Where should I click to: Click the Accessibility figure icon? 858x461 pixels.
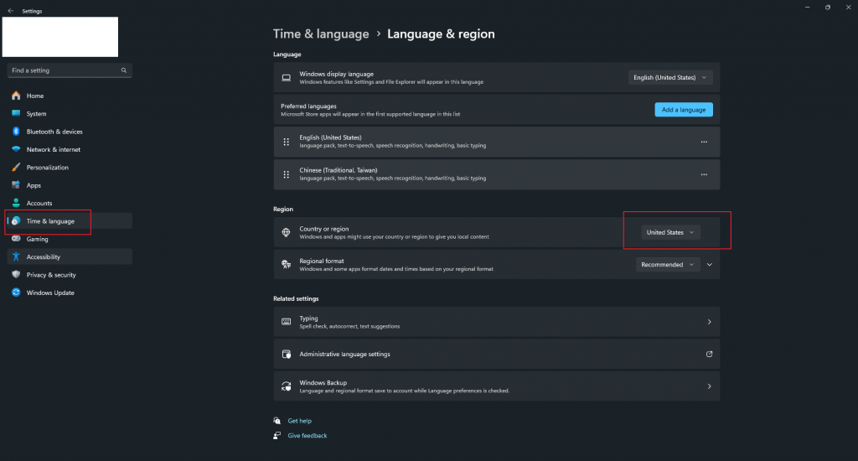click(x=16, y=256)
